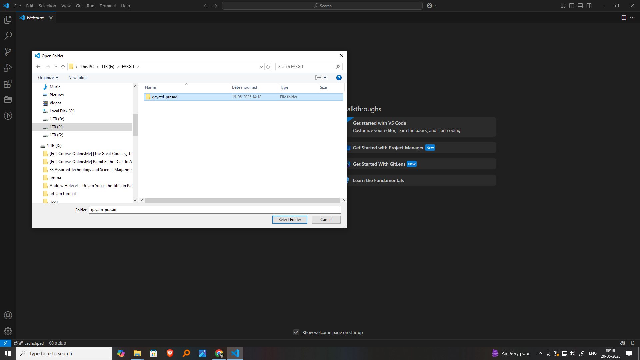Click VS Code command center search box

[x=322, y=6]
